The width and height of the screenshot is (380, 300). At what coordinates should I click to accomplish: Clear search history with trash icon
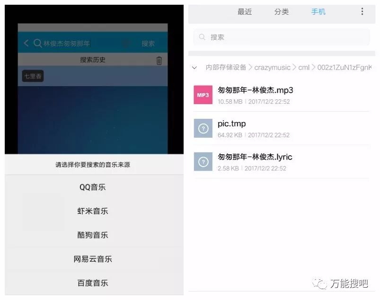pyautogui.click(x=159, y=61)
